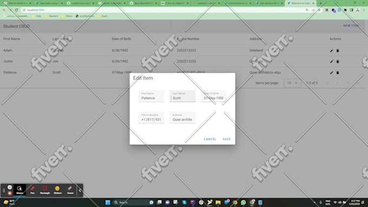Open File Explorer from the taskbar
Image resolution: width=368 pixels, height=207 pixels.
218,202
